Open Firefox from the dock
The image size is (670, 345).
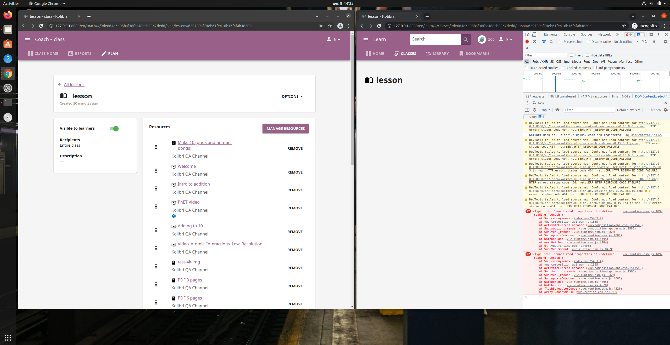pos(8,15)
